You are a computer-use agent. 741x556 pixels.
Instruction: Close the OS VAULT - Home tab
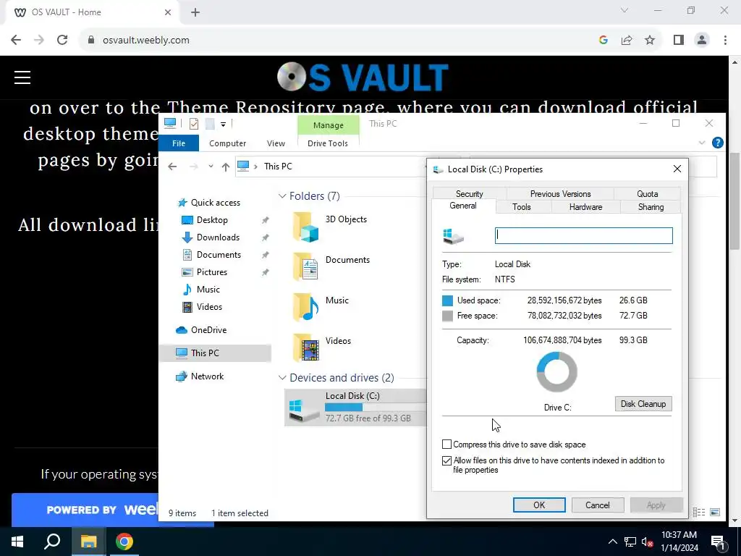tap(168, 12)
